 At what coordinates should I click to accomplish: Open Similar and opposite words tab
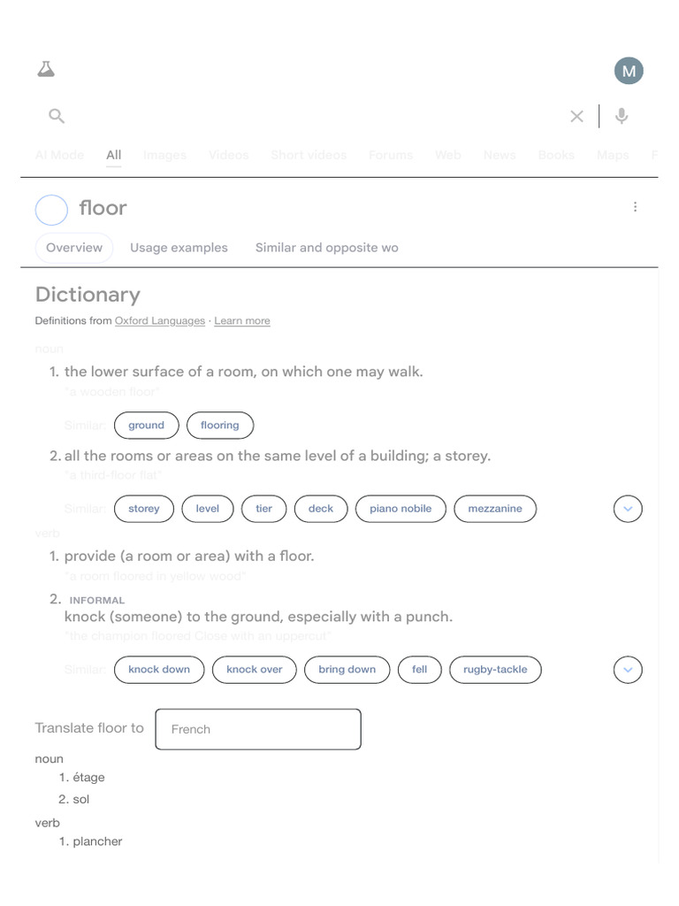327,248
